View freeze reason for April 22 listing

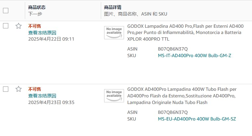point(42,33)
